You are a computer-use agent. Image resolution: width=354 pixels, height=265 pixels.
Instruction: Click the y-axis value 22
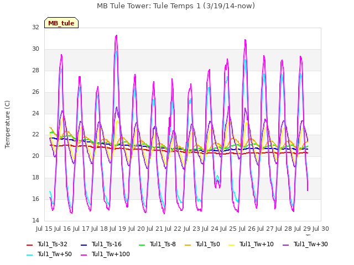(35, 135)
